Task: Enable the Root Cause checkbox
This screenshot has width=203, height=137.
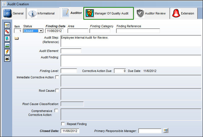Action: point(57,91)
